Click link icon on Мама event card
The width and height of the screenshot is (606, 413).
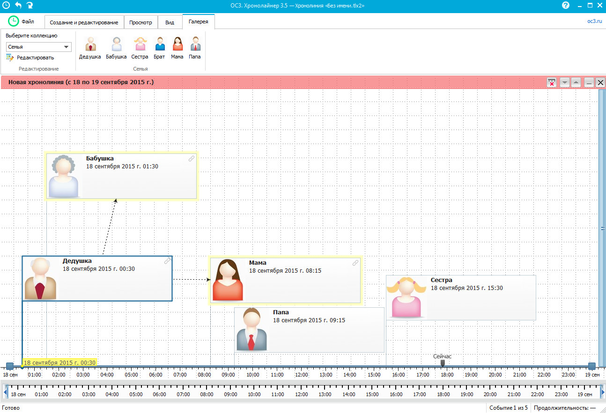355,263
